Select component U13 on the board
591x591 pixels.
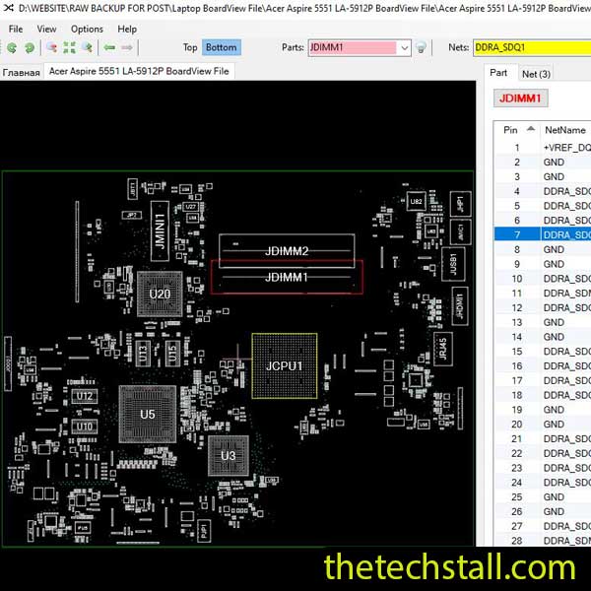[x=143, y=354]
